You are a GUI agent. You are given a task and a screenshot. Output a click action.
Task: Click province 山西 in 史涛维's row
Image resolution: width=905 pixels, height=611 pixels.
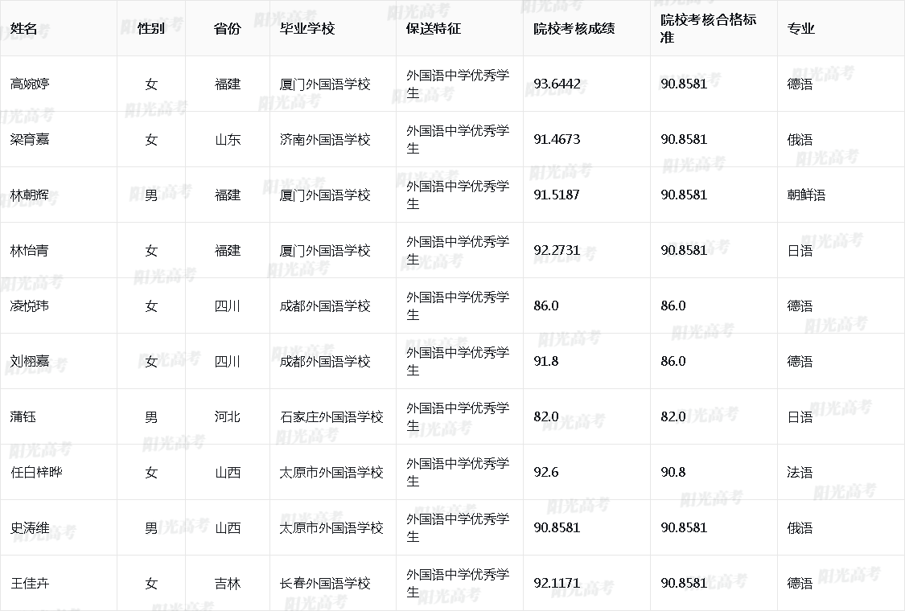[228, 528]
